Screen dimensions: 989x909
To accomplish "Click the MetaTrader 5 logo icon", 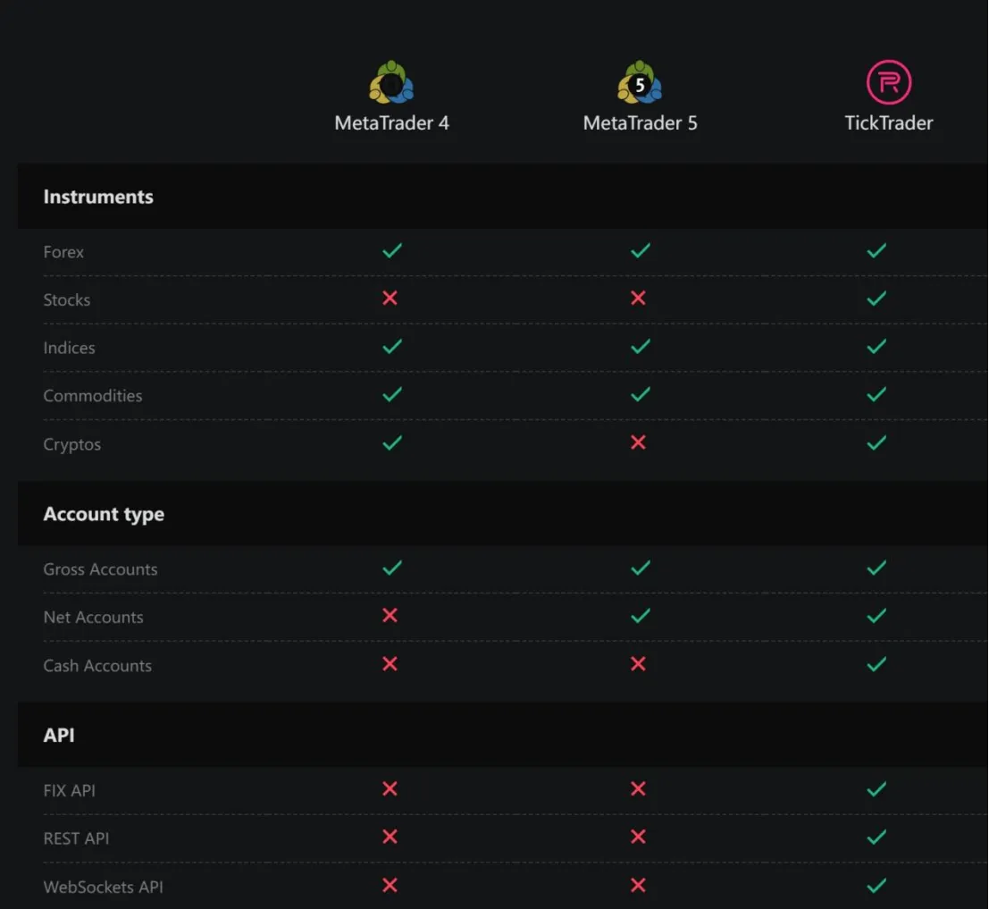I will pyautogui.click(x=641, y=82).
